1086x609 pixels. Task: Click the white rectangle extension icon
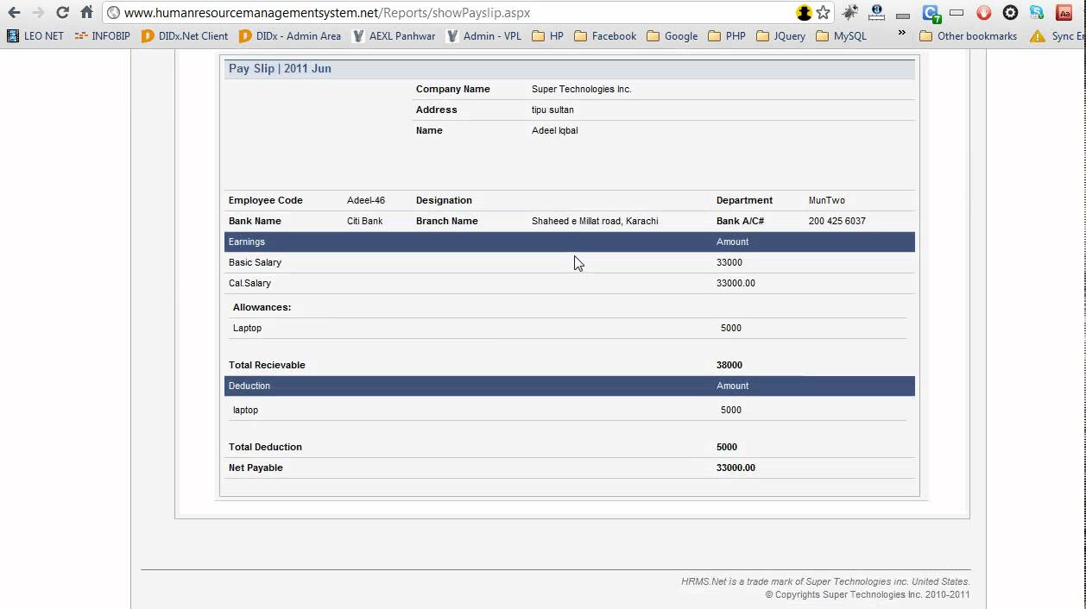click(957, 13)
